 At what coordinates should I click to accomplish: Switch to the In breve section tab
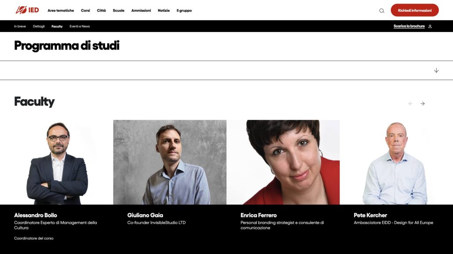point(20,26)
